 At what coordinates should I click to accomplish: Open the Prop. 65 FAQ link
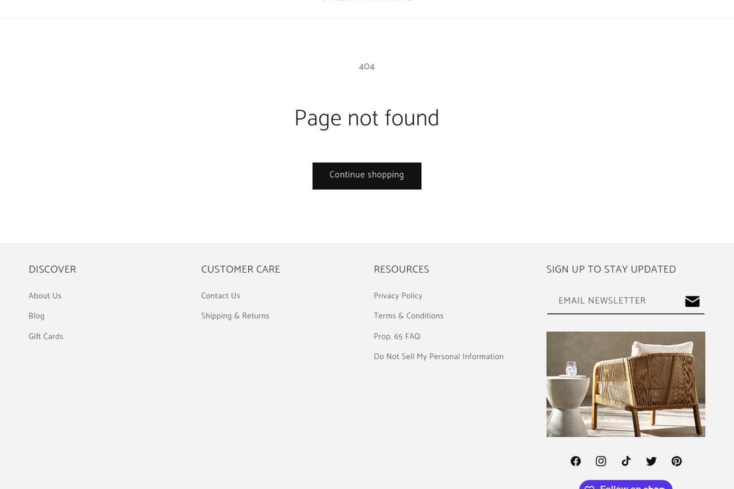pos(397,336)
